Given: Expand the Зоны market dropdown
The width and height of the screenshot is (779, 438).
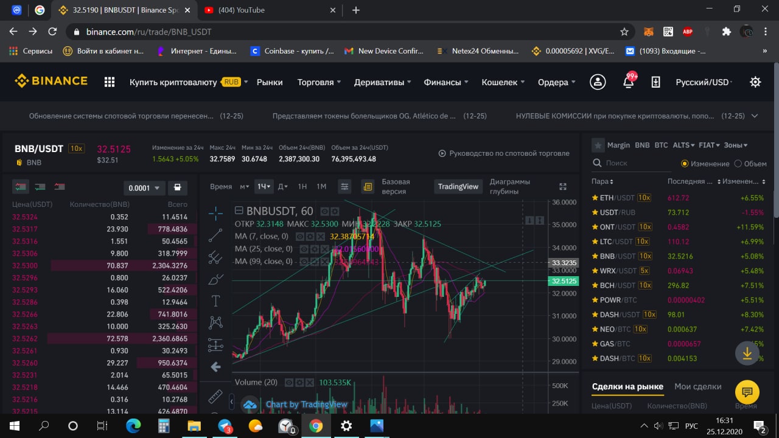Looking at the screenshot, I should (736, 145).
